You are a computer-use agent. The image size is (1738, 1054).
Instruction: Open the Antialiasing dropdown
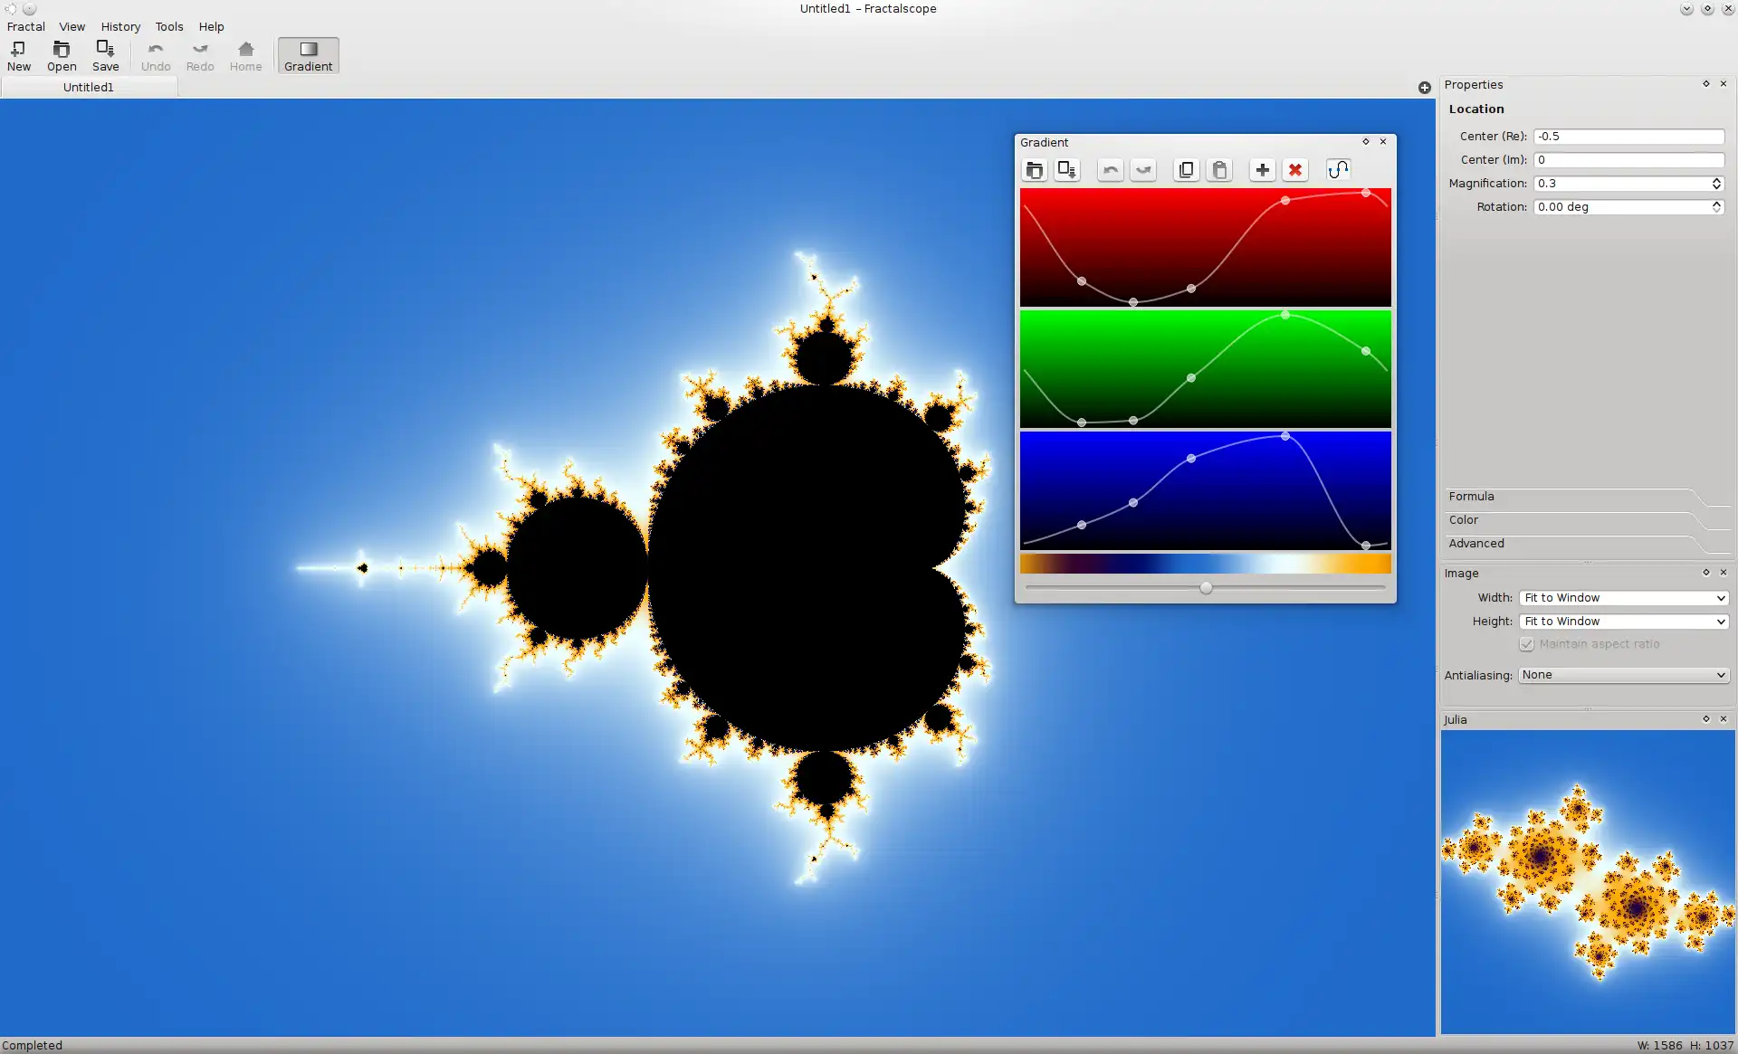click(1623, 675)
